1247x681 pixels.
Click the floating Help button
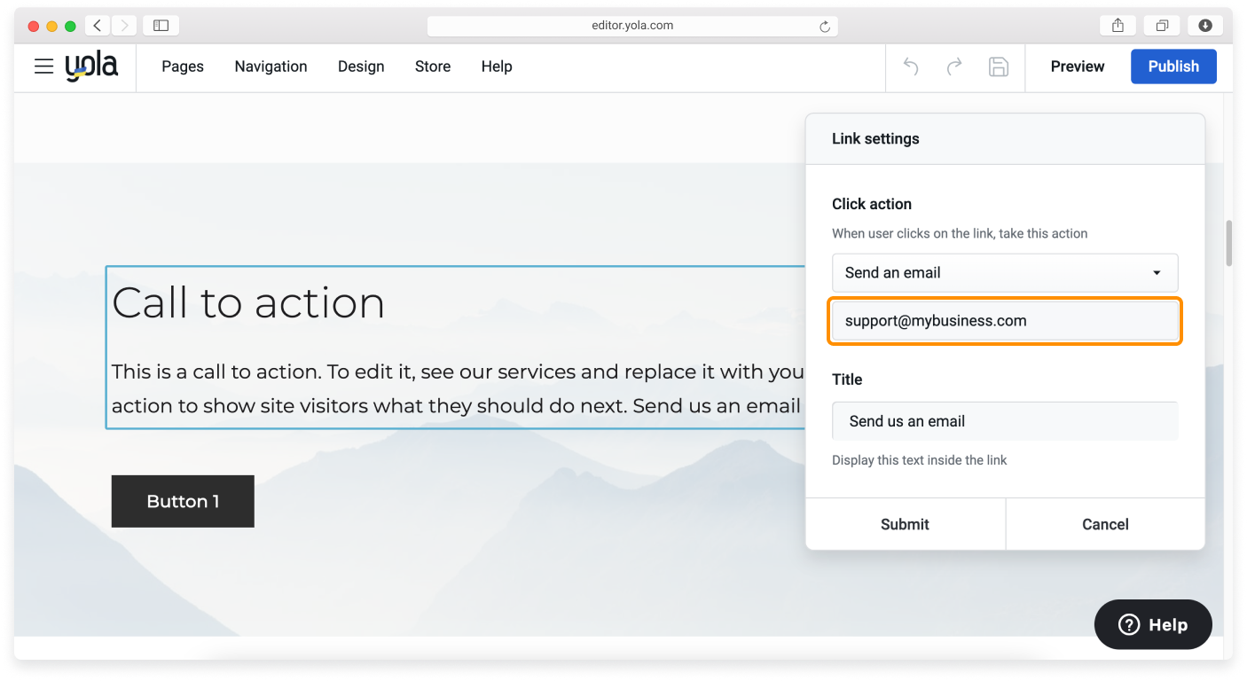pos(1152,624)
